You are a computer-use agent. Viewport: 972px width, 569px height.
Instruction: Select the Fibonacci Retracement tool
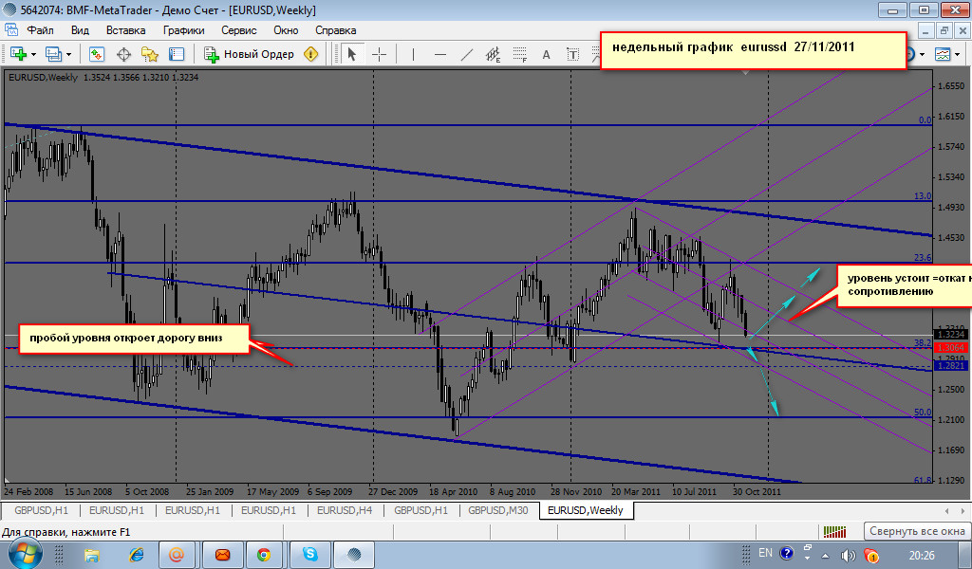click(x=520, y=54)
